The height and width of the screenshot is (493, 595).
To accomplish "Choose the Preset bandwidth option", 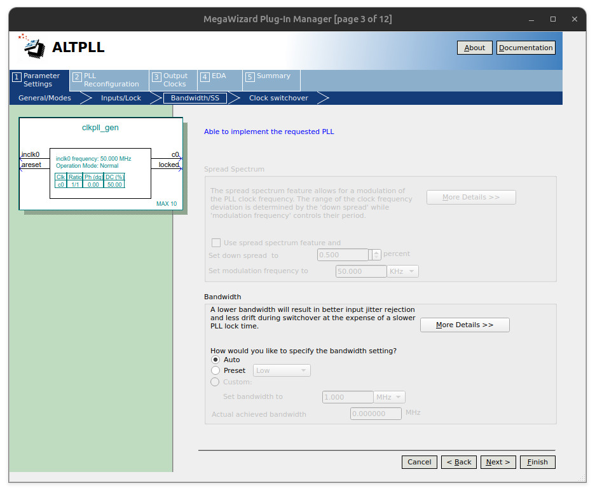I will [215, 370].
